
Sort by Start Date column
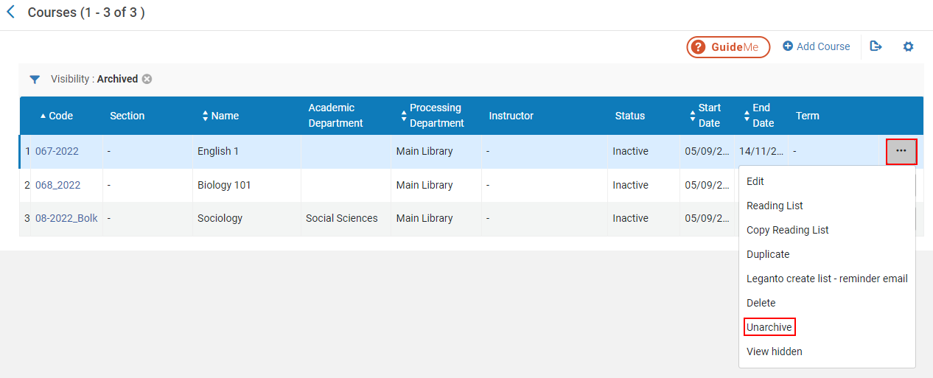tap(708, 116)
